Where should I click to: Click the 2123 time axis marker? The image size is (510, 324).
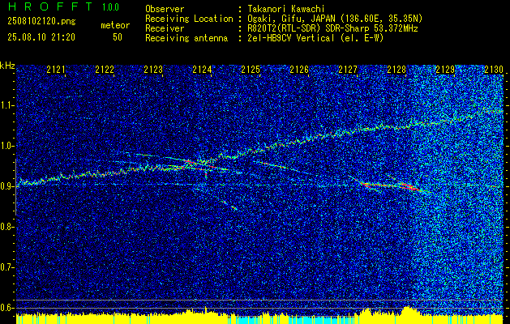point(153,70)
